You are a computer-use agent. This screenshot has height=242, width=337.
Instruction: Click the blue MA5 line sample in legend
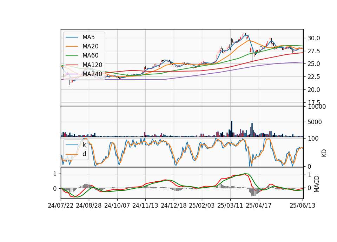coord(72,38)
